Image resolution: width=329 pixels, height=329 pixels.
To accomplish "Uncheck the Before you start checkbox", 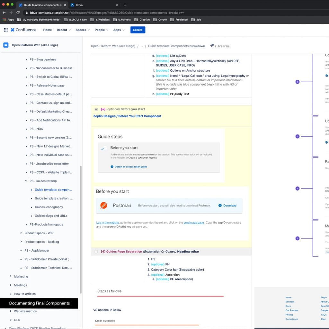I will pyautogui.click(x=96, y=109).
